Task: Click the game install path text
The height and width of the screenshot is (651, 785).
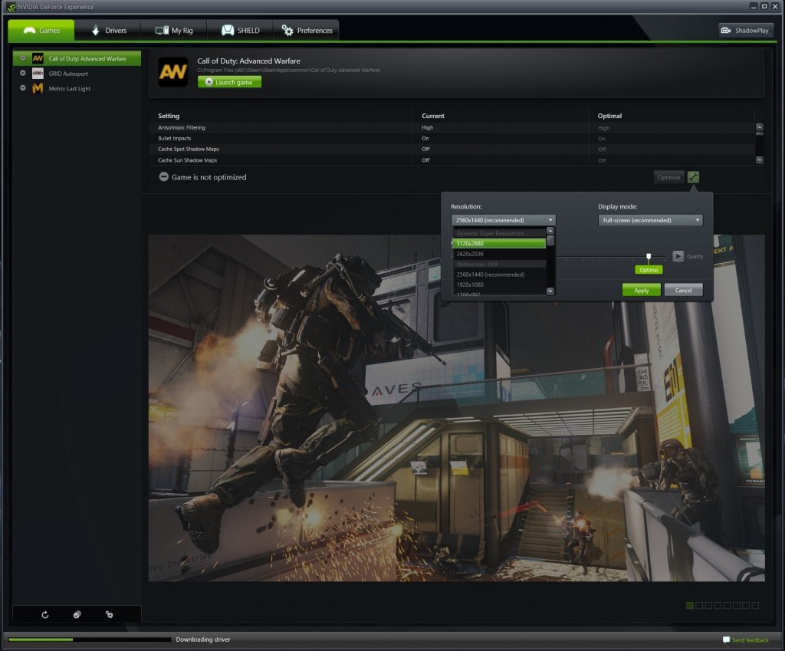Action: (x=289, y=70)
